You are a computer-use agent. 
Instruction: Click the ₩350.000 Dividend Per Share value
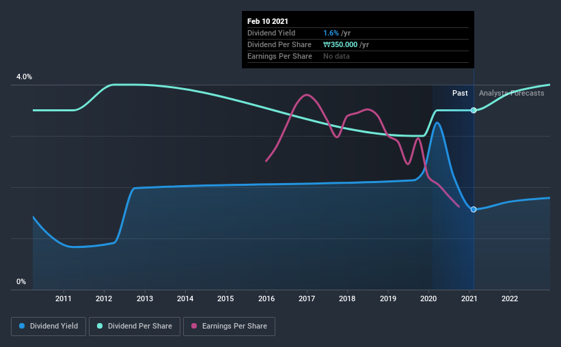click(340, 44)
